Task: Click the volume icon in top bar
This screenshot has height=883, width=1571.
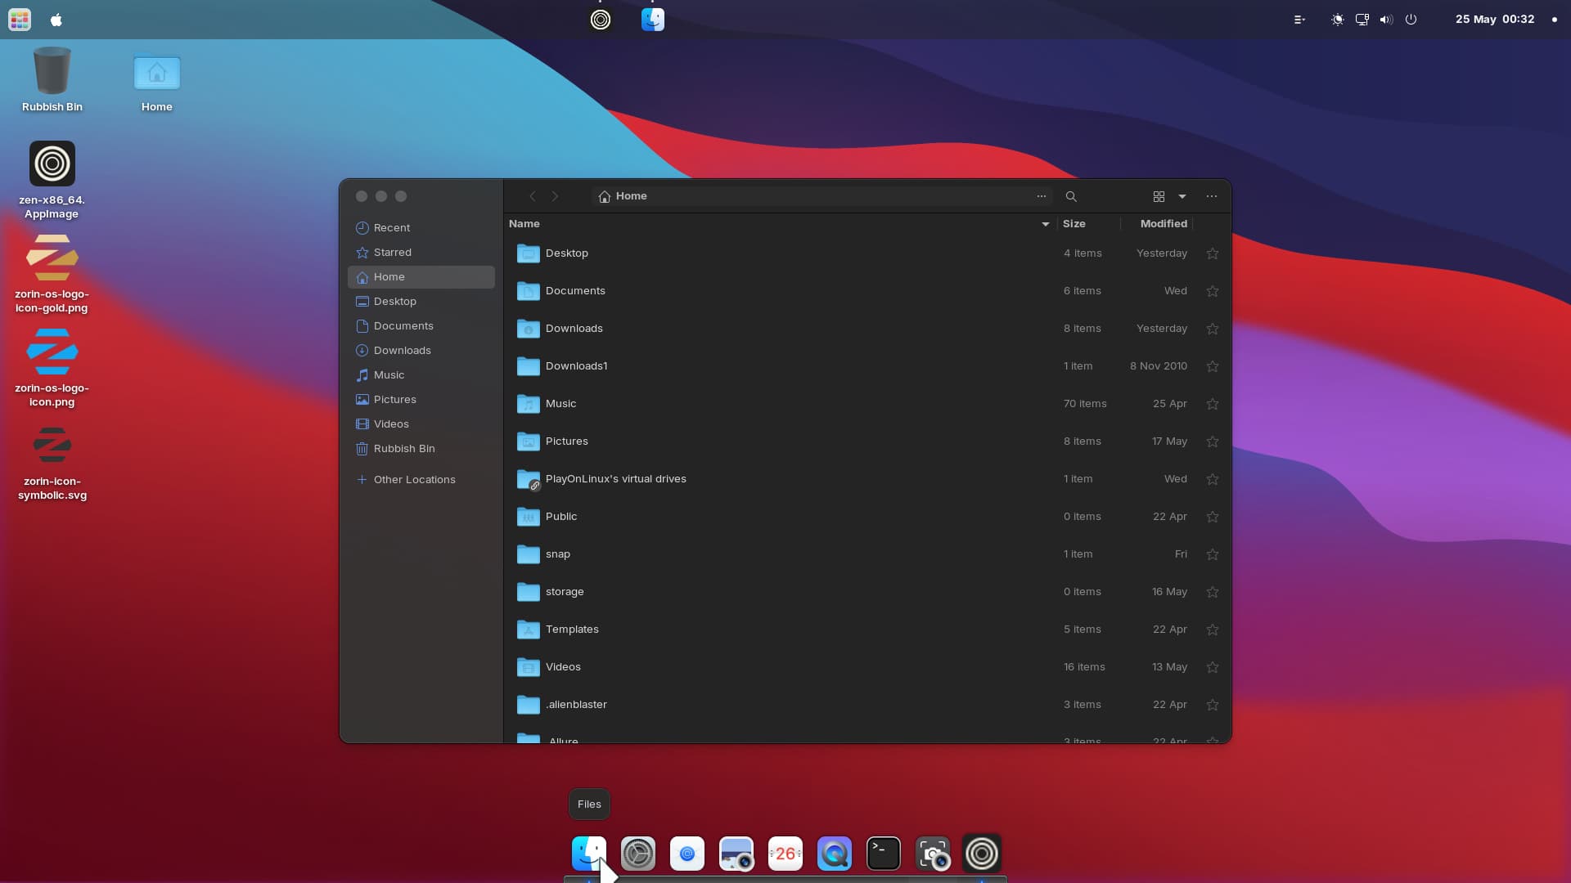Action: pos(1386,20)
